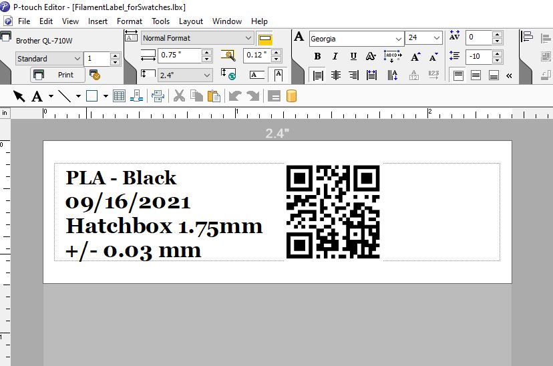Expand the Normal Format dropdown

point(248,39)
